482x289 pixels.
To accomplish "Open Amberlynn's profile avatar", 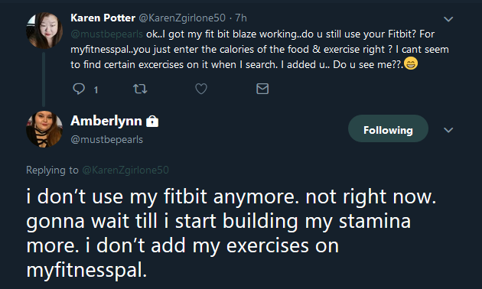I will (x=44, y=129).
